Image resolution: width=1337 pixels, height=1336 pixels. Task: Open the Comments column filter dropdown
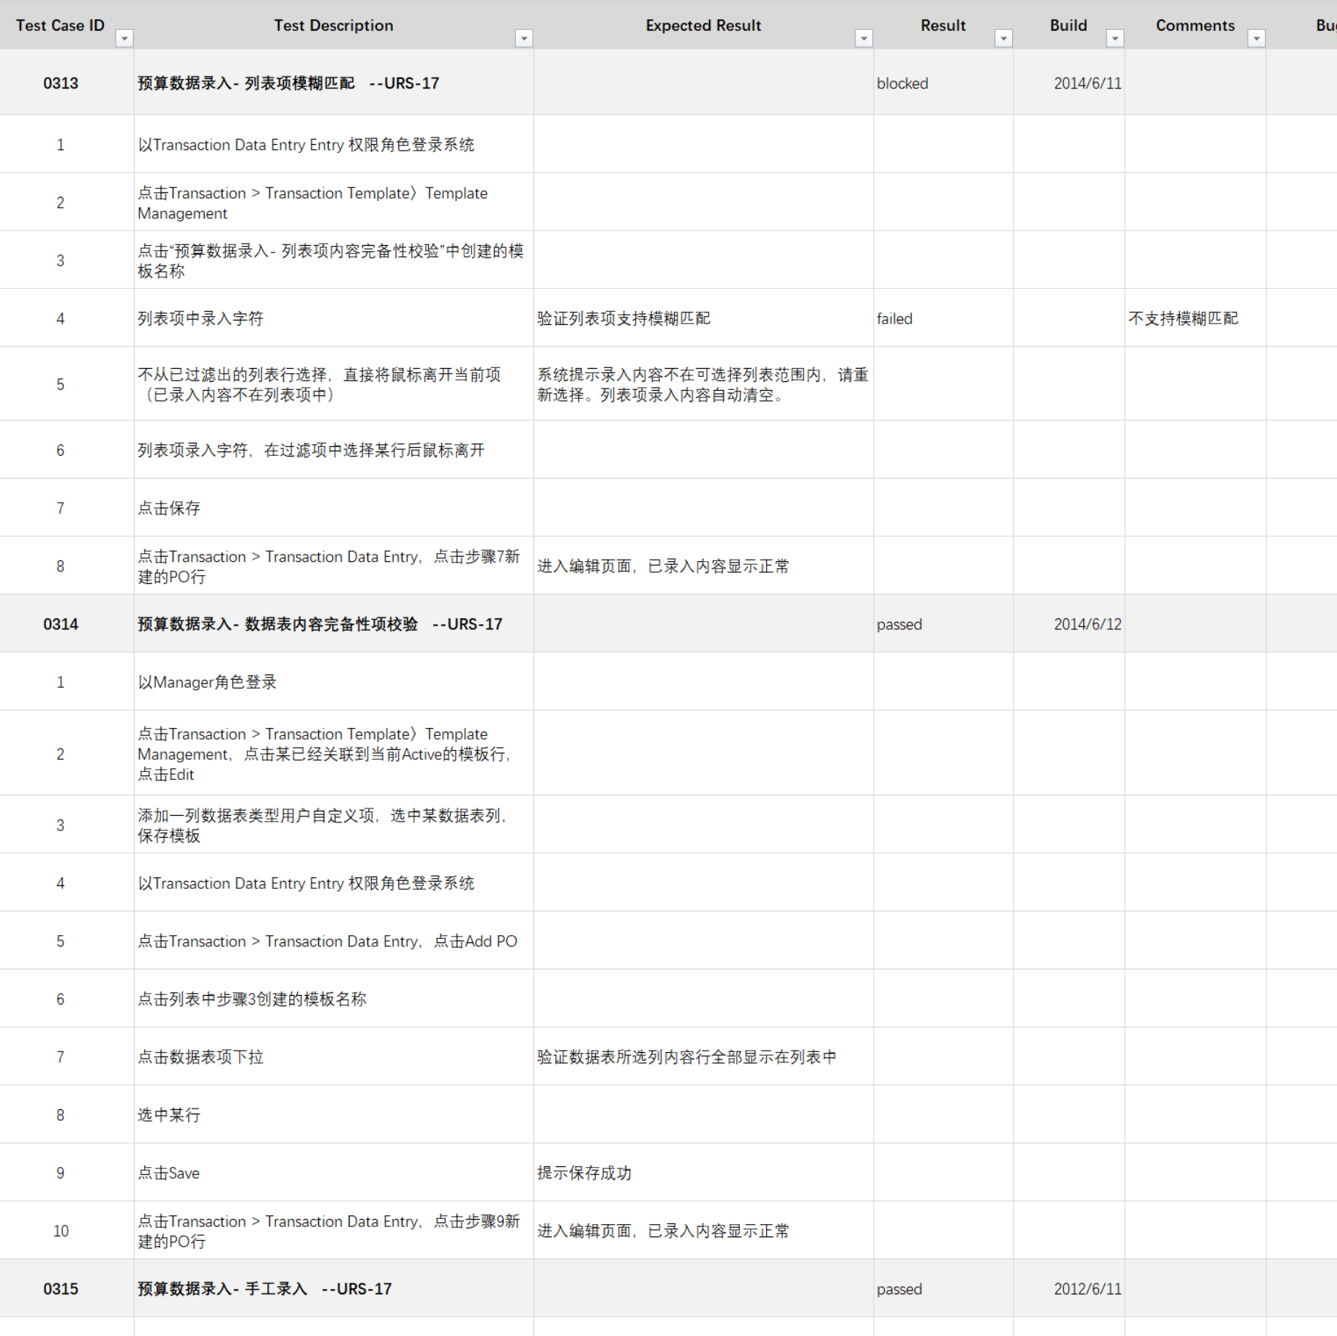click(1257, 38)
